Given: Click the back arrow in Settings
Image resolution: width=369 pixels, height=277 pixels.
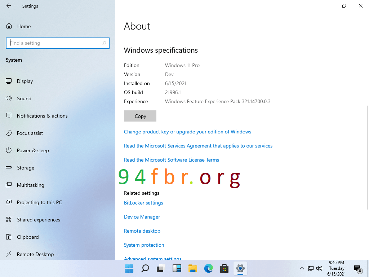Looking at the screenshot, I should coord(9,6).
